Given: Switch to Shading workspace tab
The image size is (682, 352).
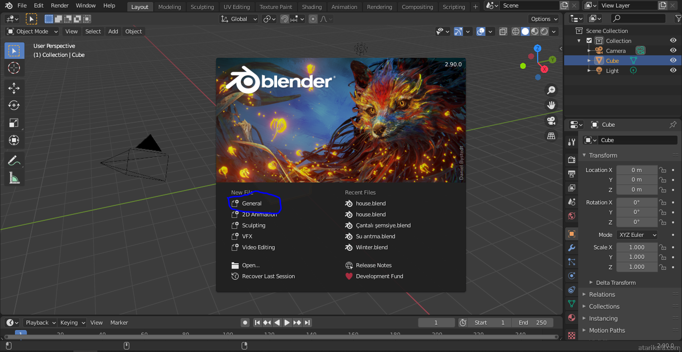Looking at the screenshot, I should point(312,7).
